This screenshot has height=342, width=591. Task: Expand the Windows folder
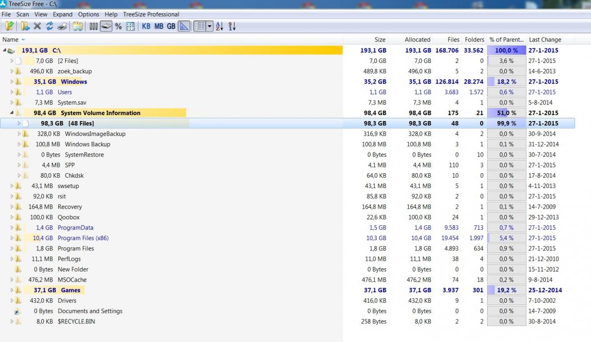(12, 82)
